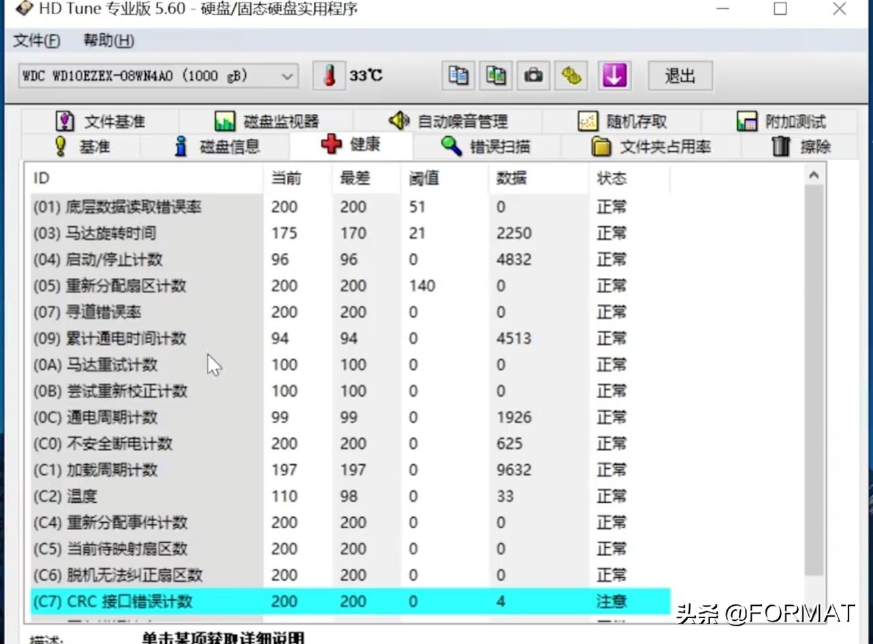Click the copy-screenshot-to-clipboard icon
This screenshot has width=873, height=644.
pyautogui.click(x=495, y=76)
